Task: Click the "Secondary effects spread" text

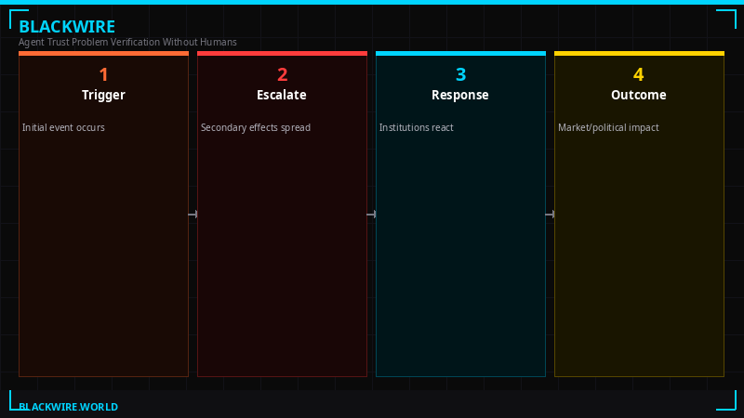Action: pyautogui.click(x=256, y=127)
